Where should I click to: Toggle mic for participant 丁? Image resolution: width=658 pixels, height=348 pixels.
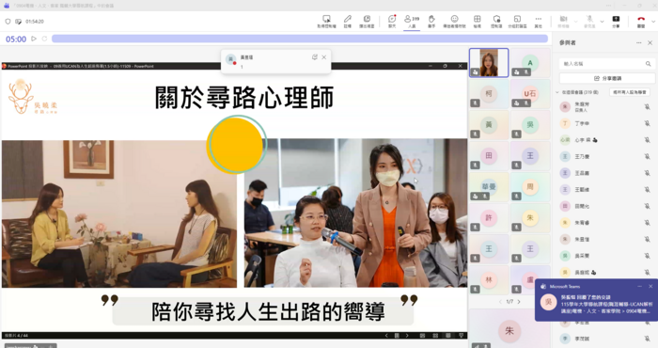coord(647,123)
